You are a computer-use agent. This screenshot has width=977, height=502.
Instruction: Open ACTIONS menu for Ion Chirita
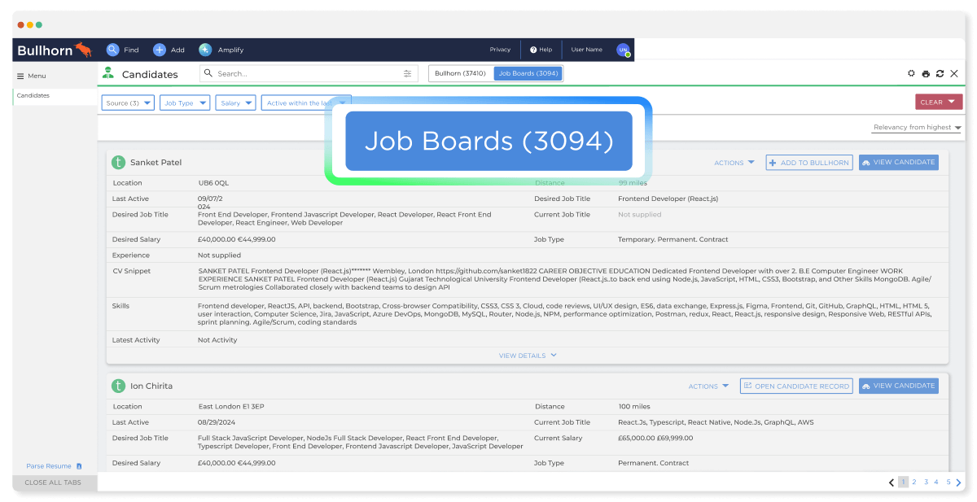(708, 386)
